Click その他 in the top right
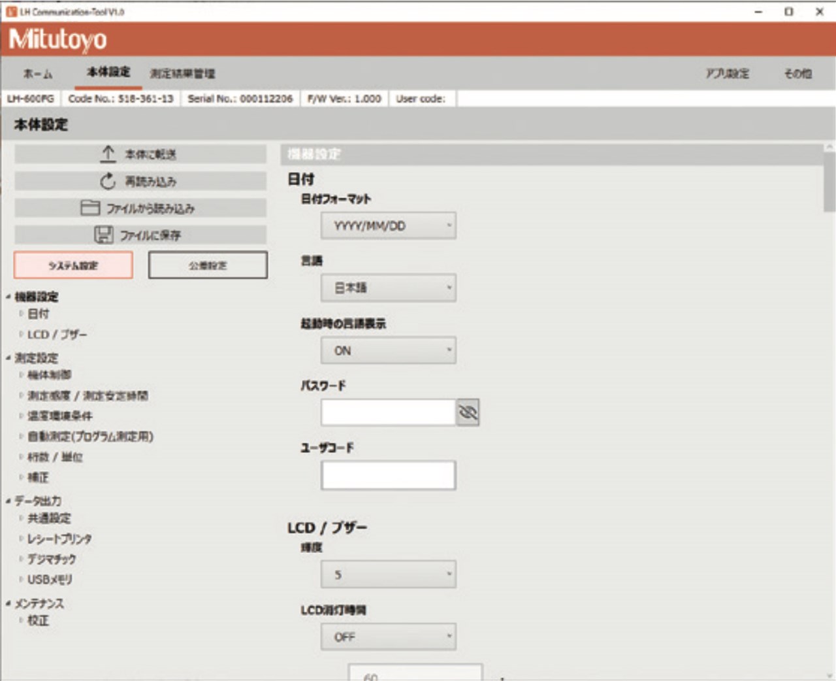Viewport: 836px width, 681px height. [x=797, y=73]
